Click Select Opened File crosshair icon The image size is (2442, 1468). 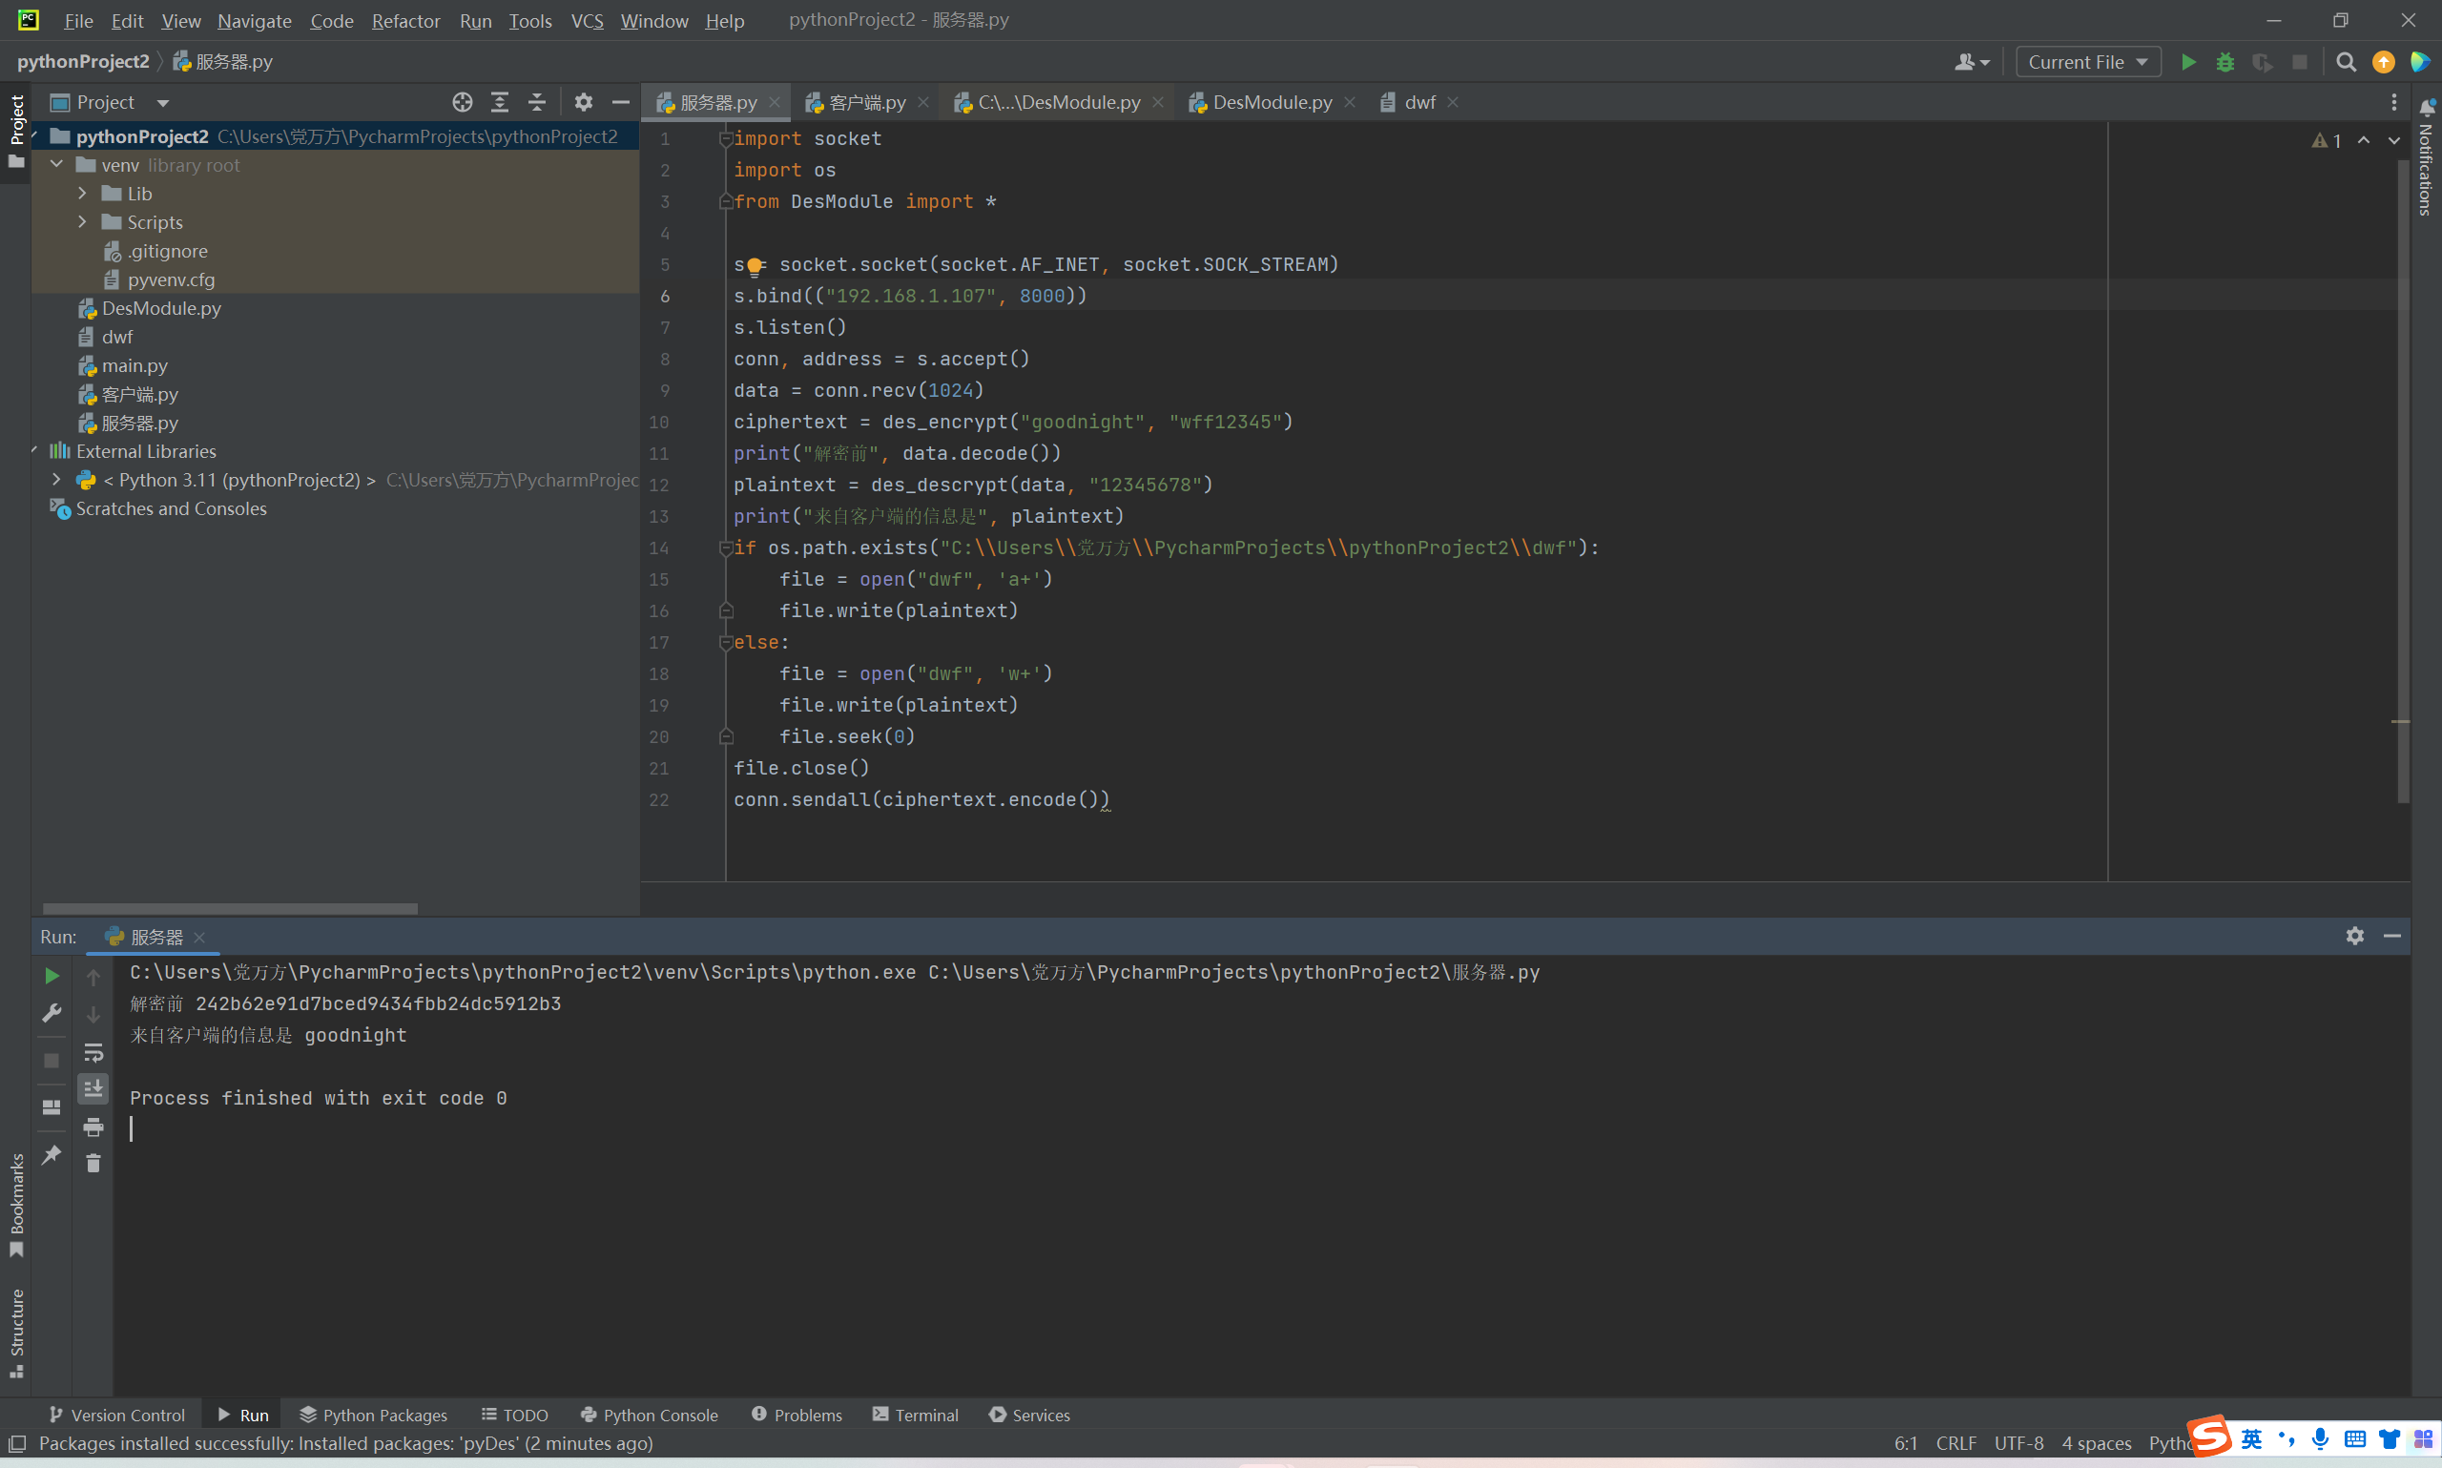click(462, 102)
